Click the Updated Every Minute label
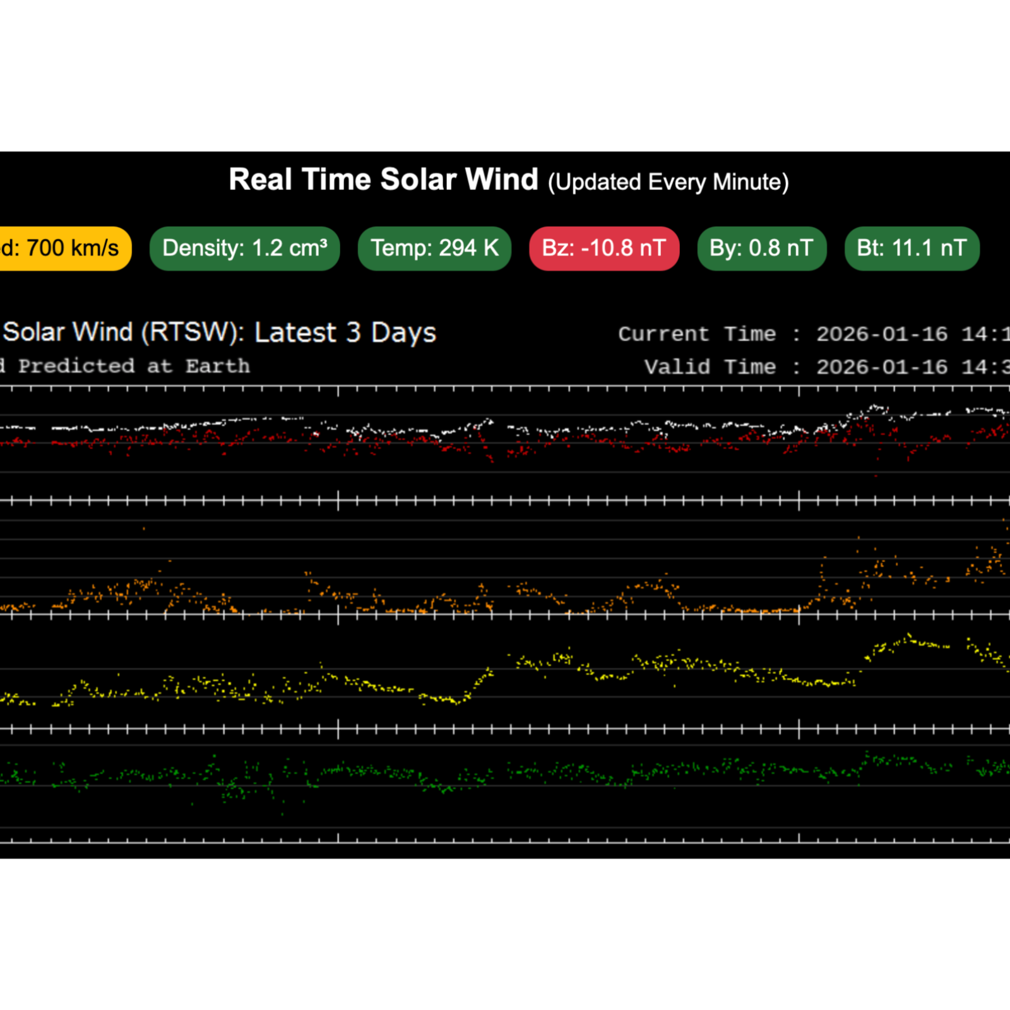 click(x=668, y=182)
